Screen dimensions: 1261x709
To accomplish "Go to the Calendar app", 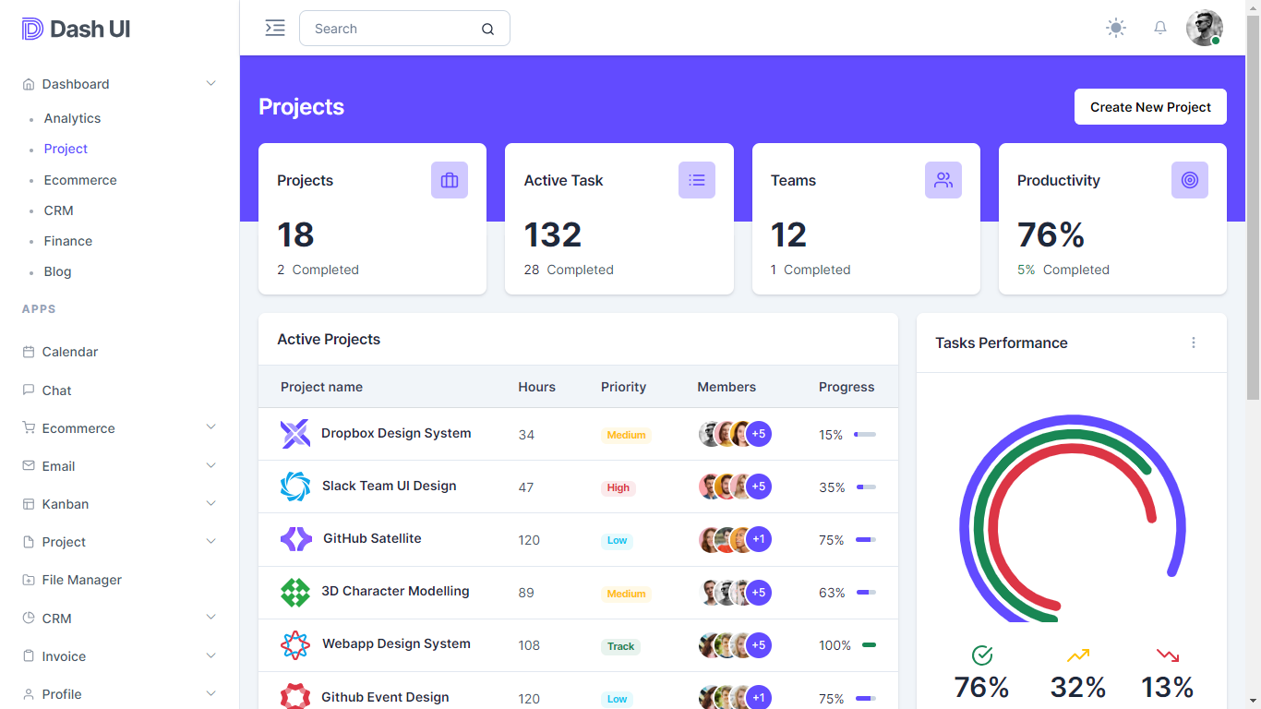I will [x=69, y=352].
